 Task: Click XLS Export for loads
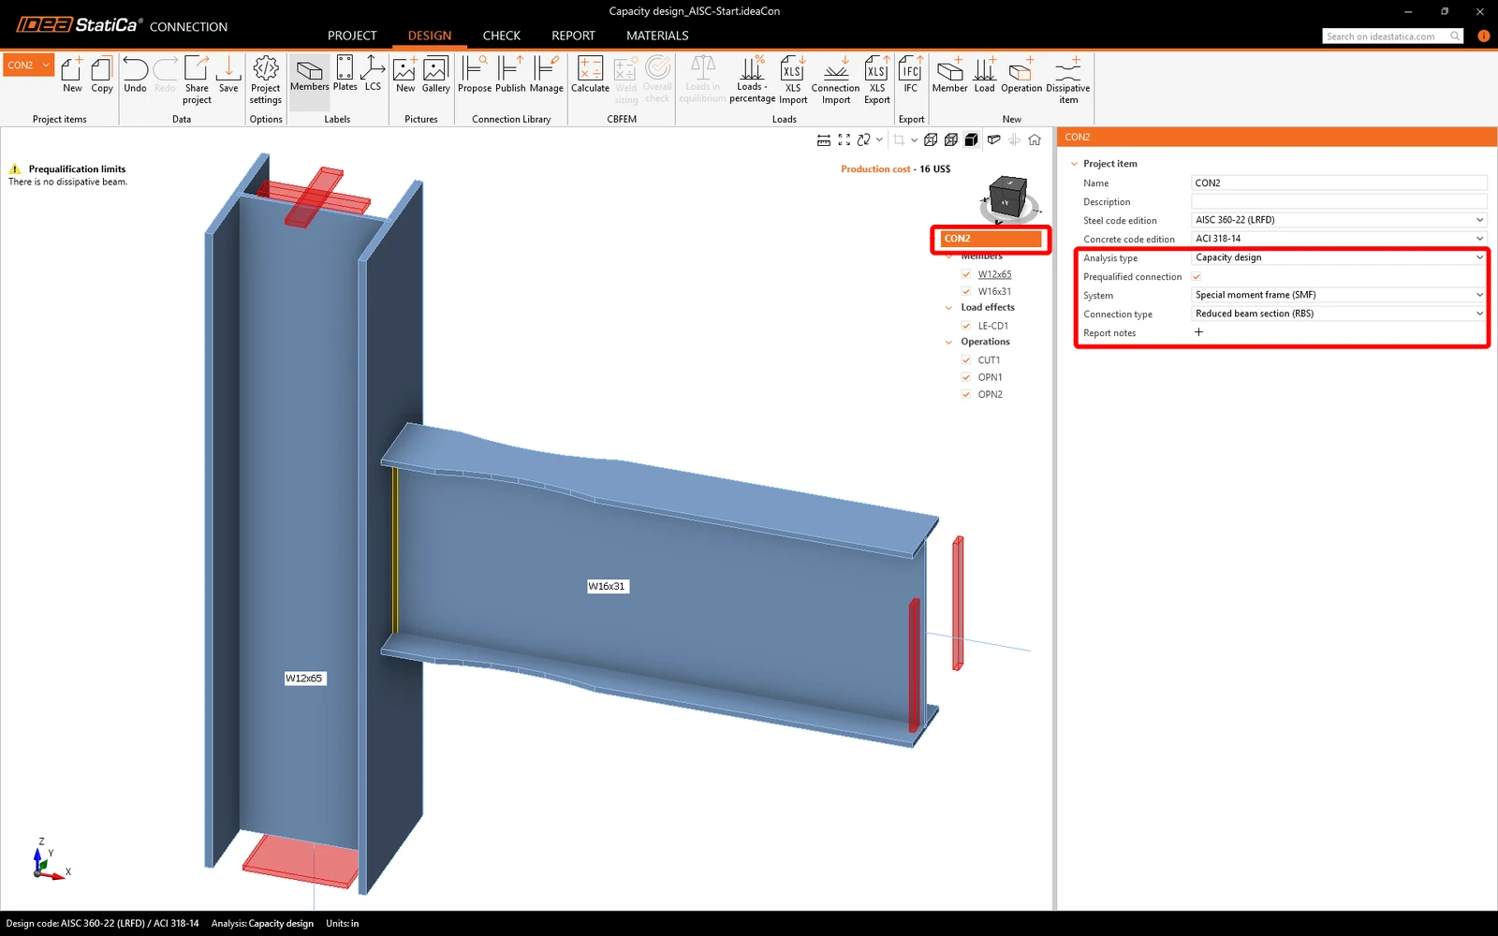click(x=877, y=80)
